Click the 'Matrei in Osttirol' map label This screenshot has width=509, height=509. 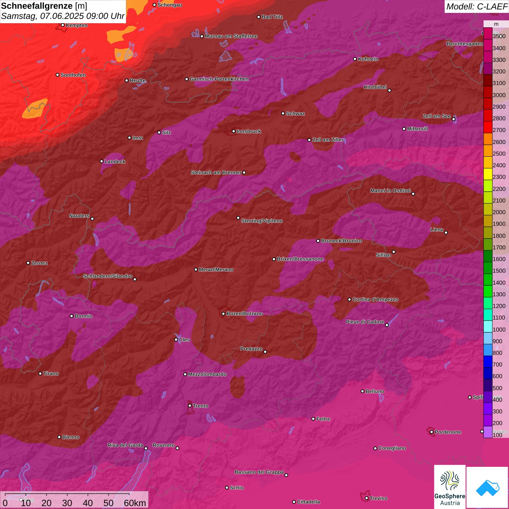pyautogui.click(x=390, y=191)
